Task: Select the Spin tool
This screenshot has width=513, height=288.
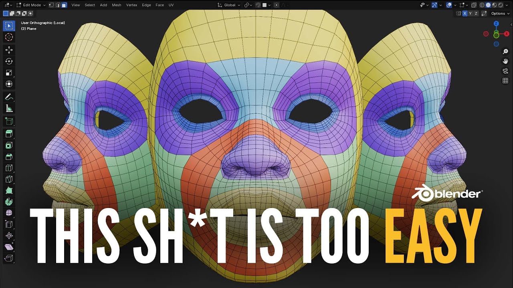Action: pyautogui.click(x=9, y=202)
